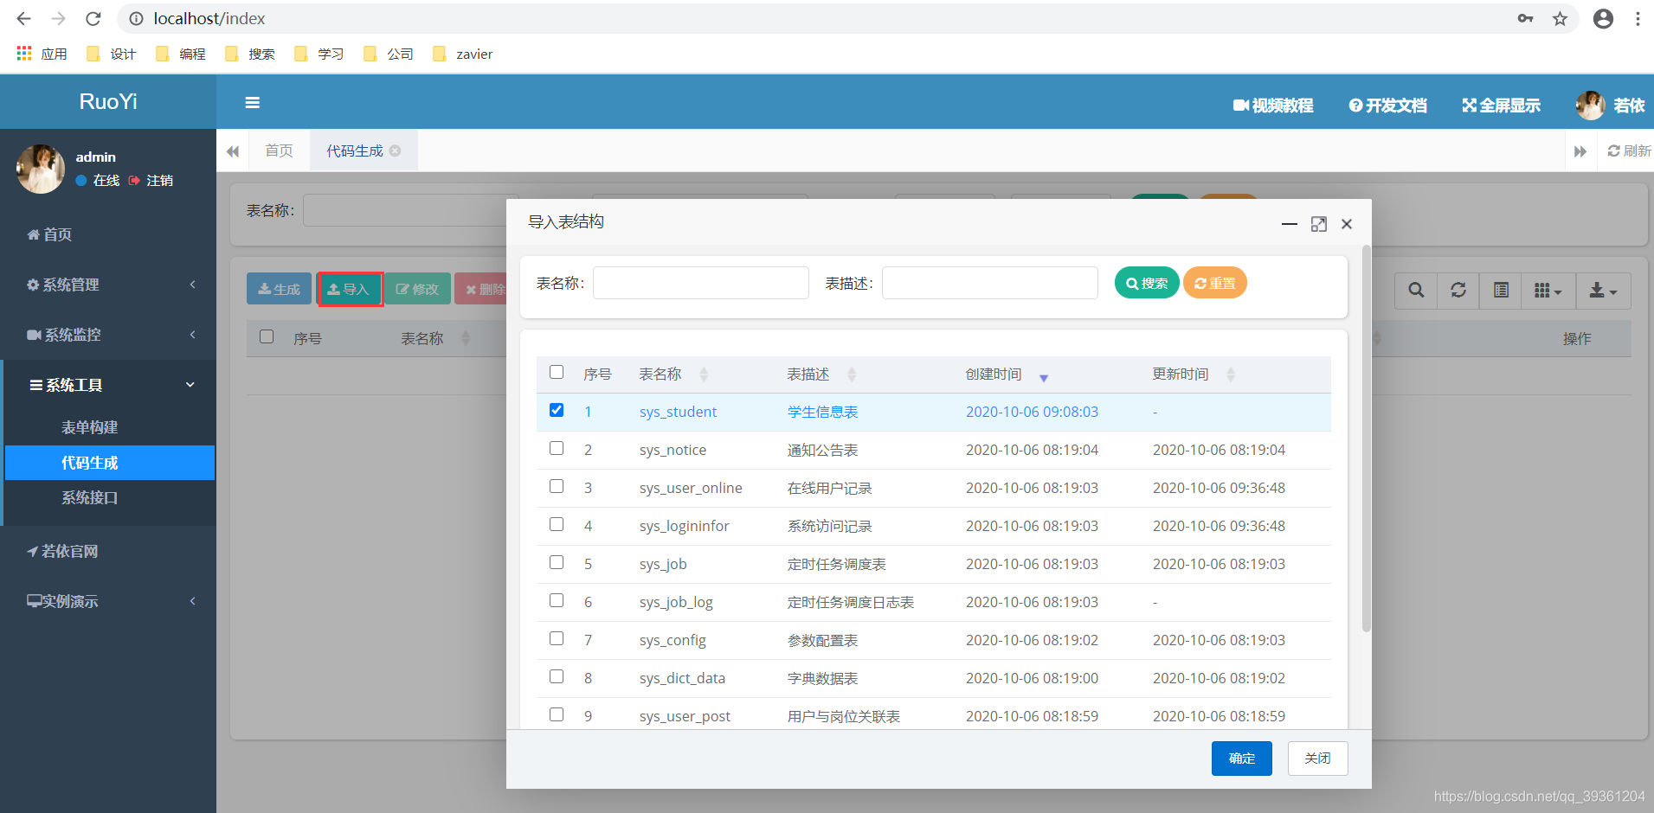Check the sys_logininfor row checkbox
The width and height of the screenshot is (1654, 813).
pos(557,524)
